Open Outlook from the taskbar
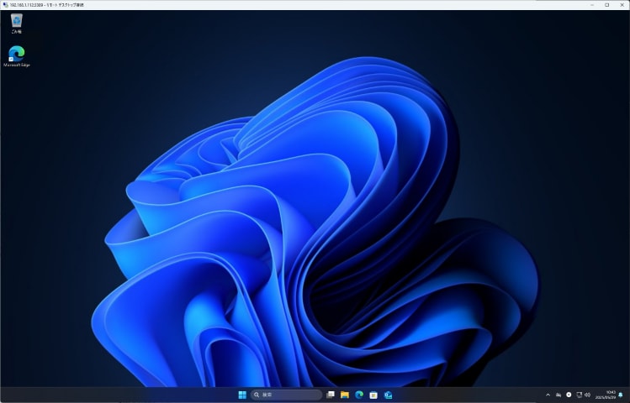Screen dimensions: 630x403 [388, 395]
